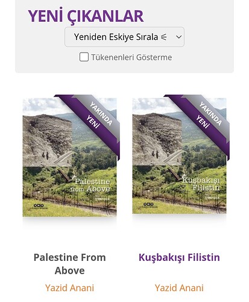Viewport: 249px width, 302px height.
Task: Click the dropdown chevron arrow
Action: click(178, 37)
